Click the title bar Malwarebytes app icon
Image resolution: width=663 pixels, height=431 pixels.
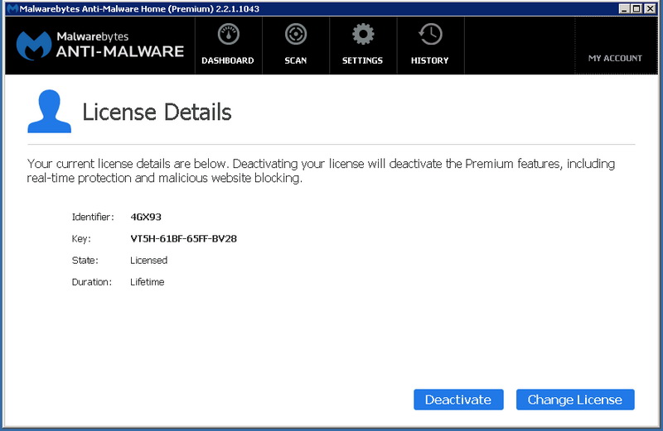click(12, 8)
